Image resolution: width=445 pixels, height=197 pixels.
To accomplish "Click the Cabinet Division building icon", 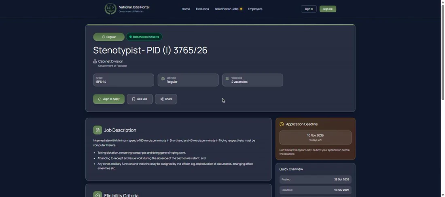I will (95, 61).
